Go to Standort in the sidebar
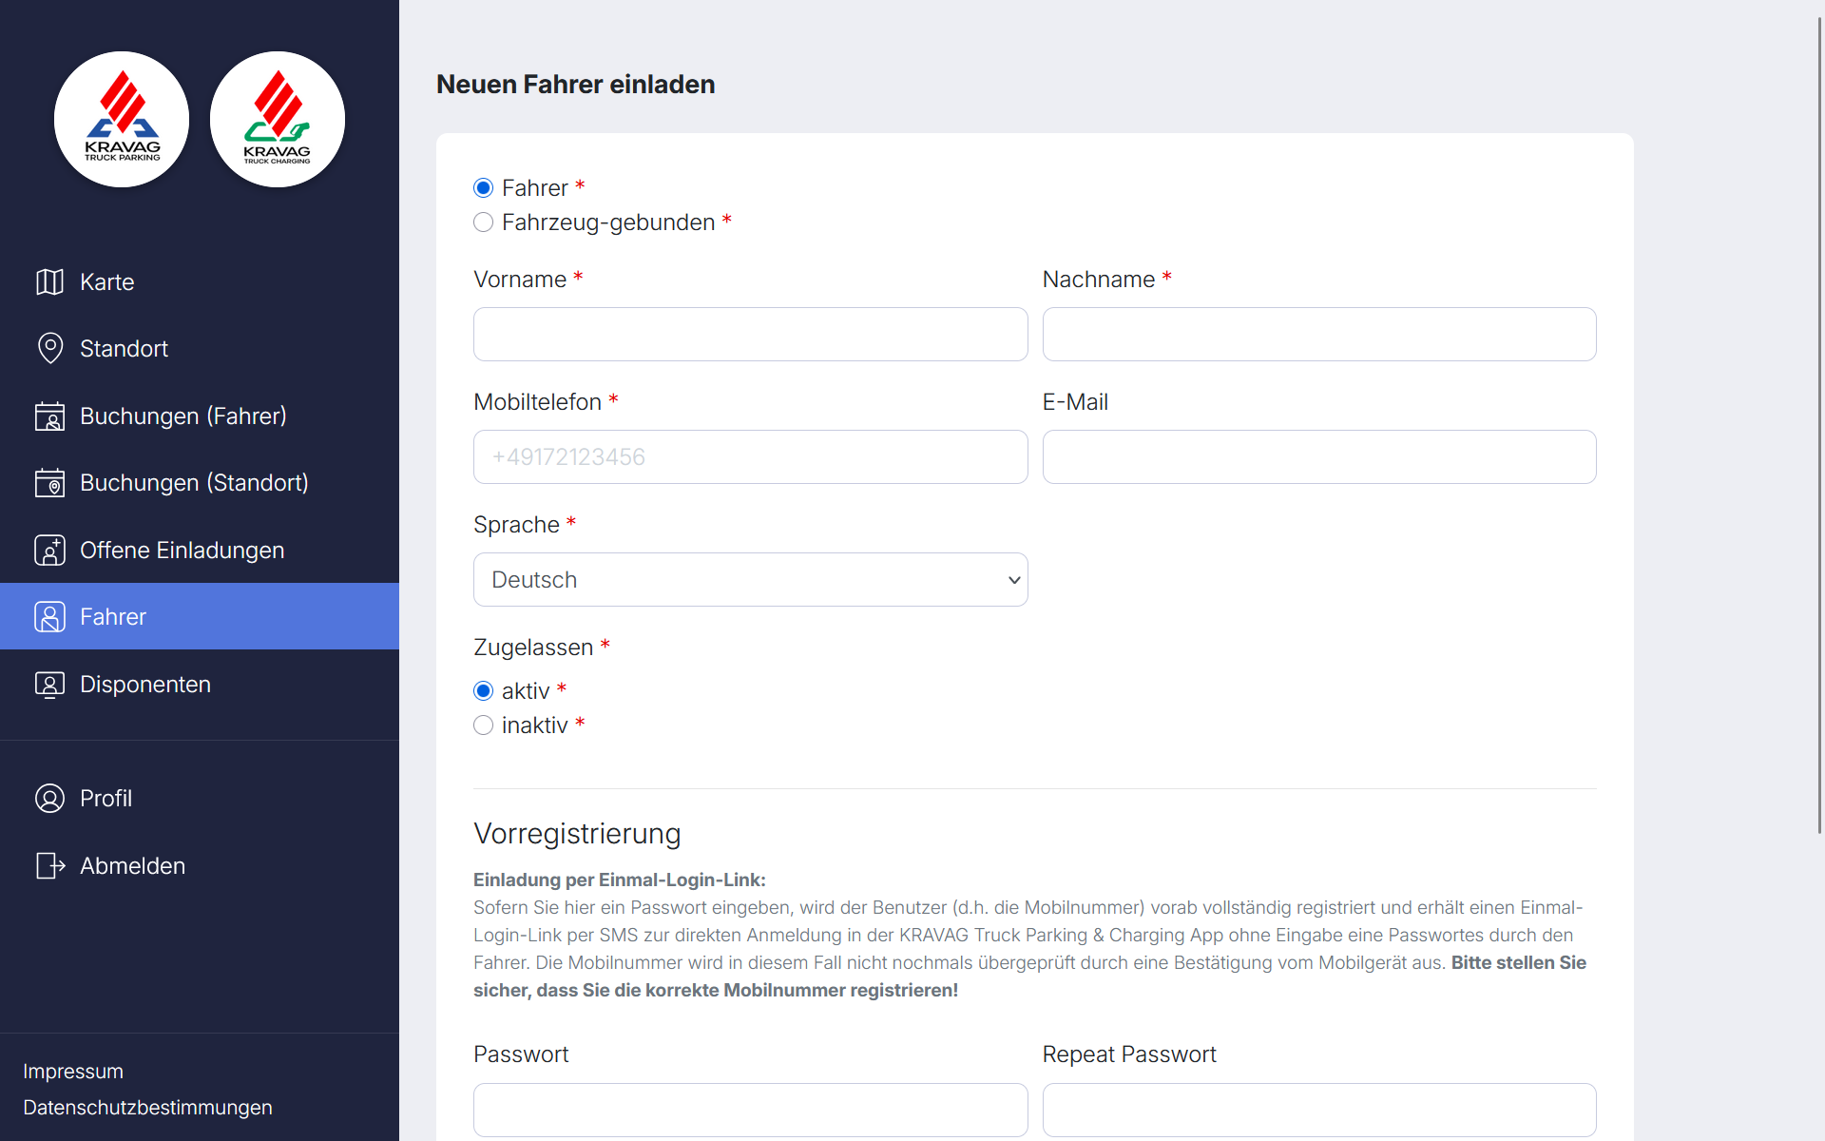The width and height of the screenshot is (1825, 1141). point(200,348)
